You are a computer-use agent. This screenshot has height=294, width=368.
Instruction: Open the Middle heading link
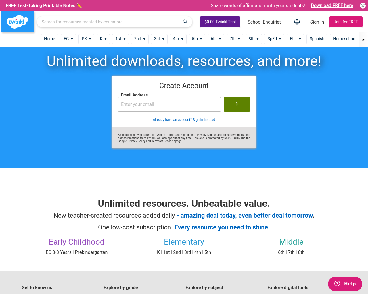point(291,242)
